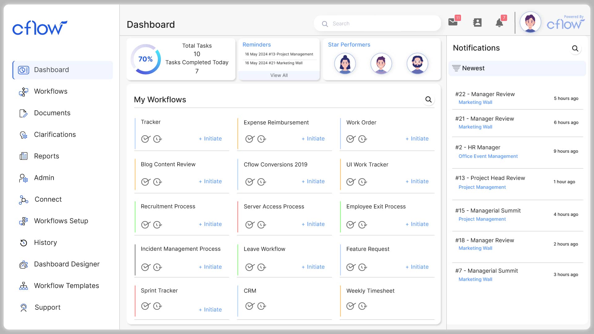Image resolution: width=594 pixels, height=334 pixels.
Task: Click the pending-tasks clock icon on Expense Reimbursement
Action: 262,139
